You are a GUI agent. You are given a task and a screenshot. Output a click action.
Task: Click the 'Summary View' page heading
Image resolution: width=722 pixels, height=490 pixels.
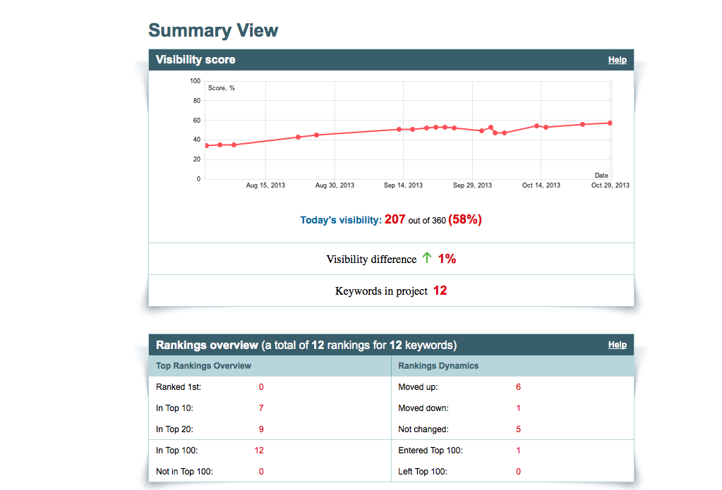pyautogui.click(x=213, y=30)
